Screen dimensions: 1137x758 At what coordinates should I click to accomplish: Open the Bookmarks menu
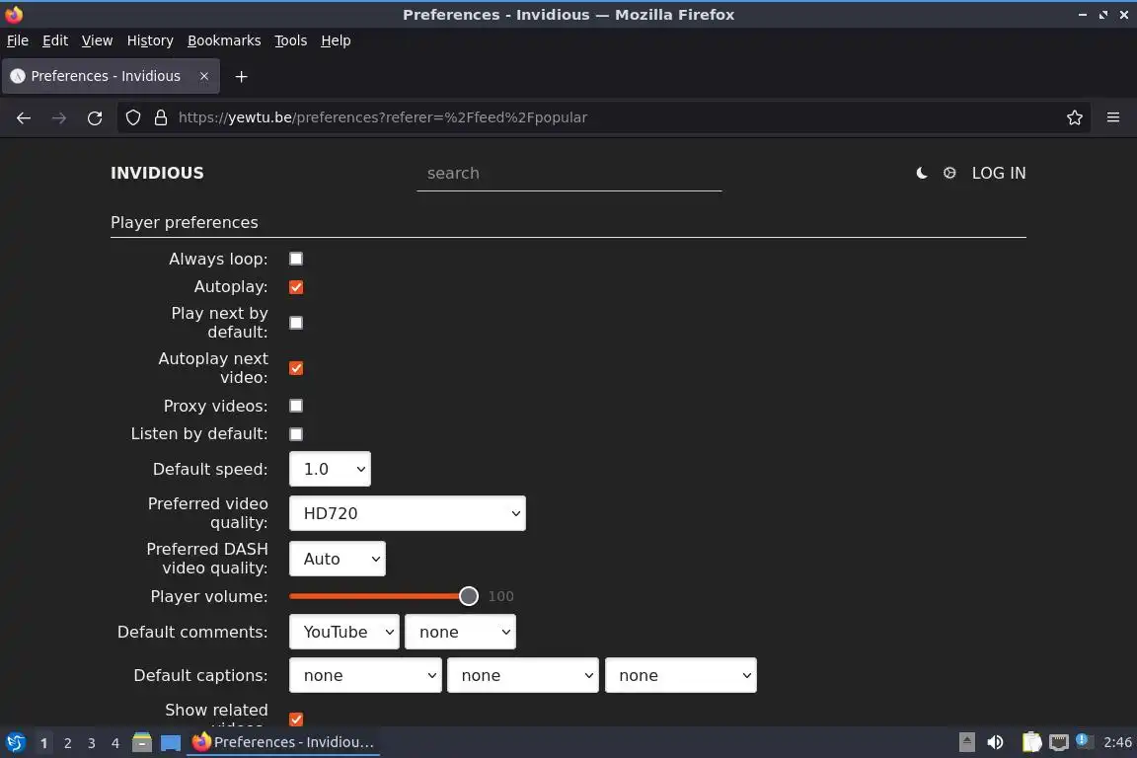pyautogui.click(x=224, y=40)
